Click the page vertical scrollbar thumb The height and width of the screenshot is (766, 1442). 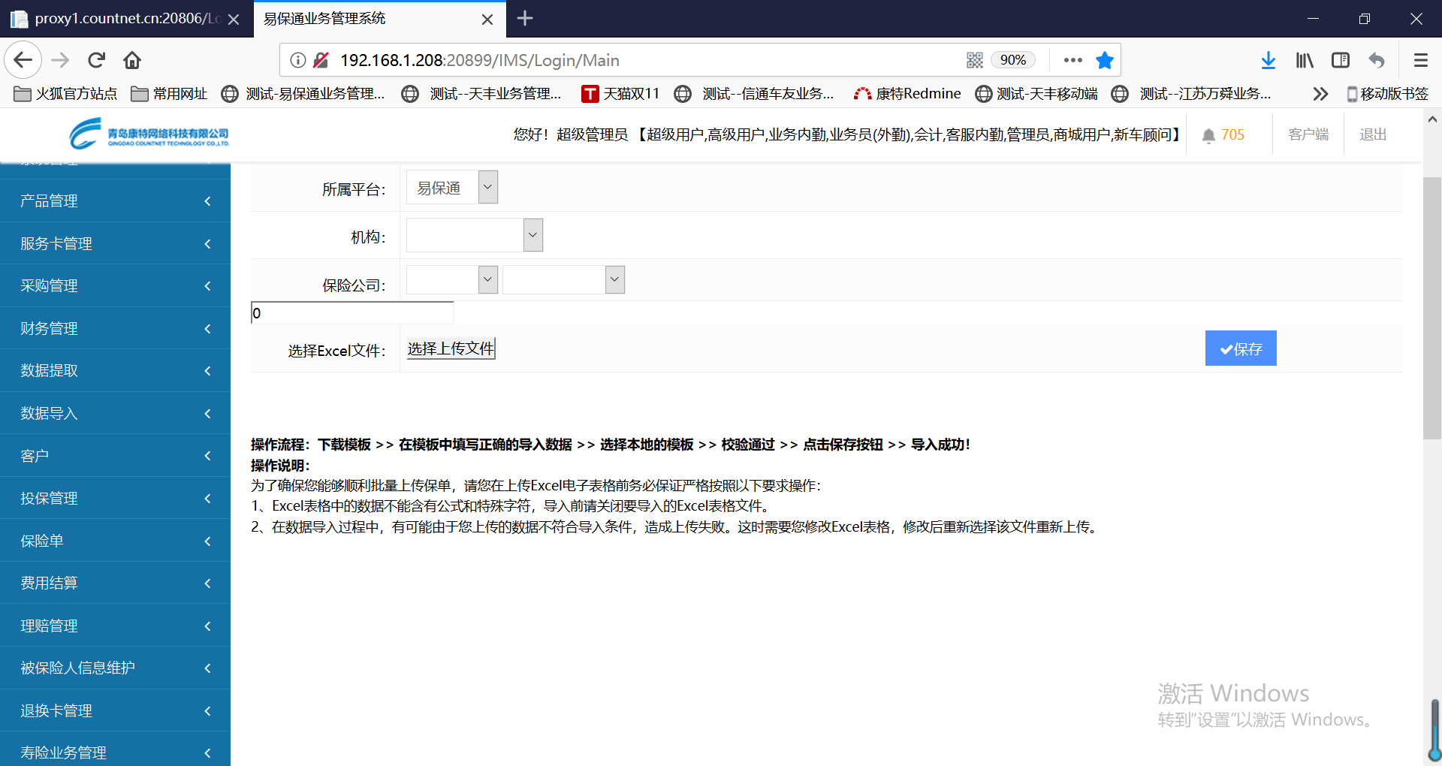click(x=1432, y=308)
